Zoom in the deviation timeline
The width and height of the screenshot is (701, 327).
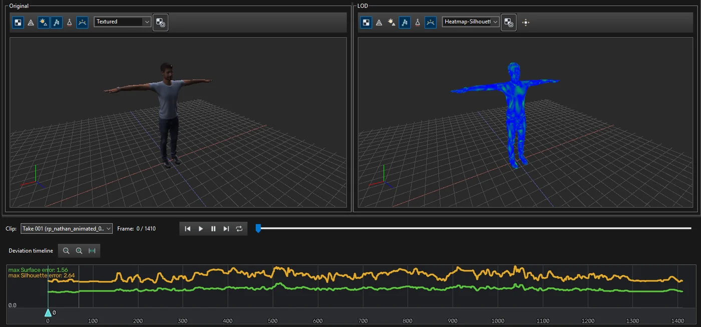click(79, 250)
